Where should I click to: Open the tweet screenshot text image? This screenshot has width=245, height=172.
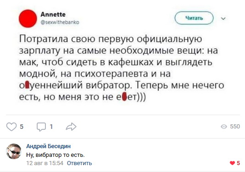pyautogui.click(x=122, y=56)
